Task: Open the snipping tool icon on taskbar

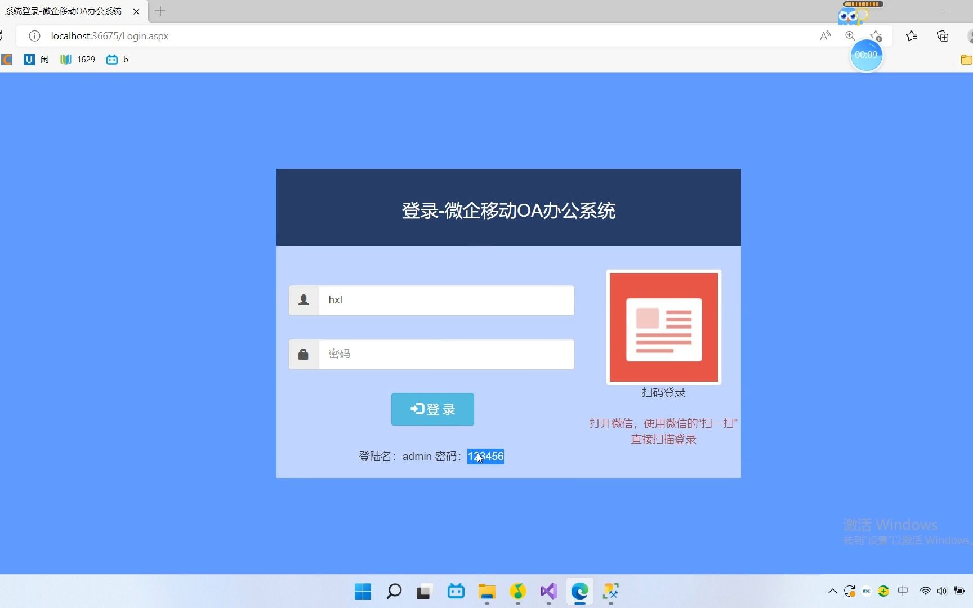Action: click(x=611, y=591)
